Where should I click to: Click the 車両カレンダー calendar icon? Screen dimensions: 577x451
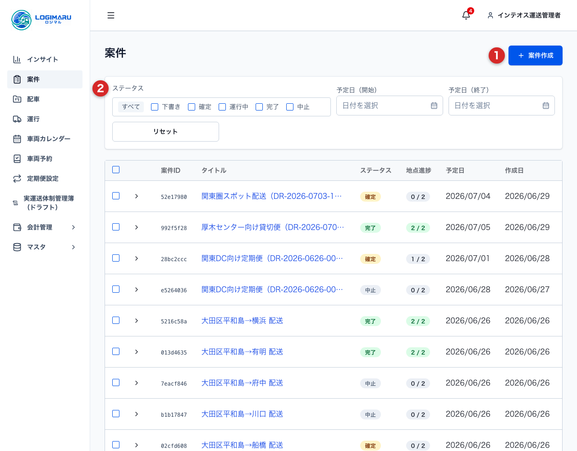pyautogui.click(x=17, y=139)
